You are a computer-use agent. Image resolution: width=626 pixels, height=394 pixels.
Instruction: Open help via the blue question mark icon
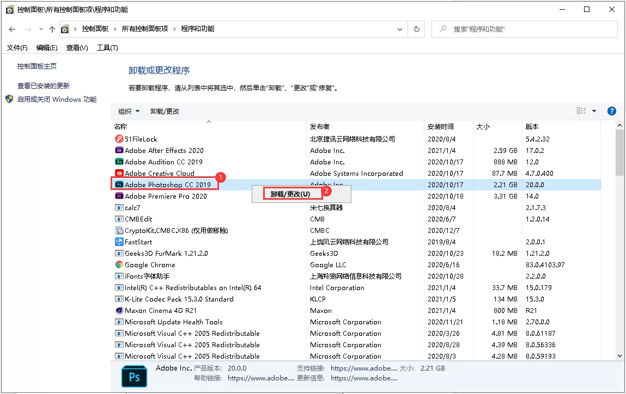[x=611, y=111]
